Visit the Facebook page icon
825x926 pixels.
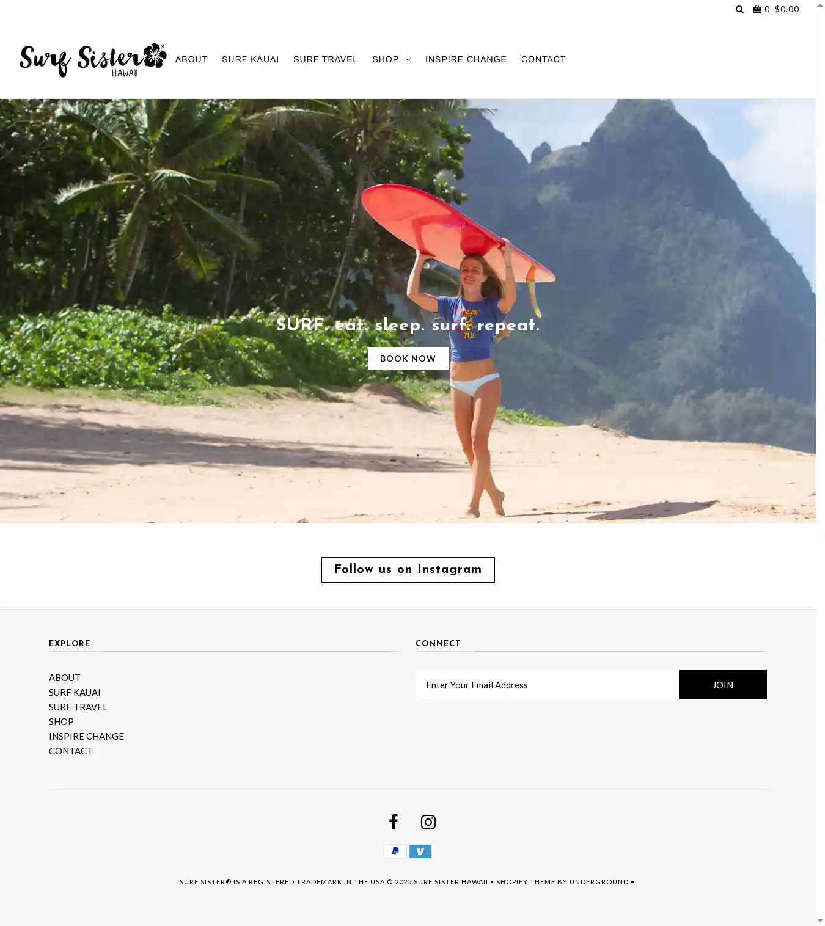click(x=394, y=822)
